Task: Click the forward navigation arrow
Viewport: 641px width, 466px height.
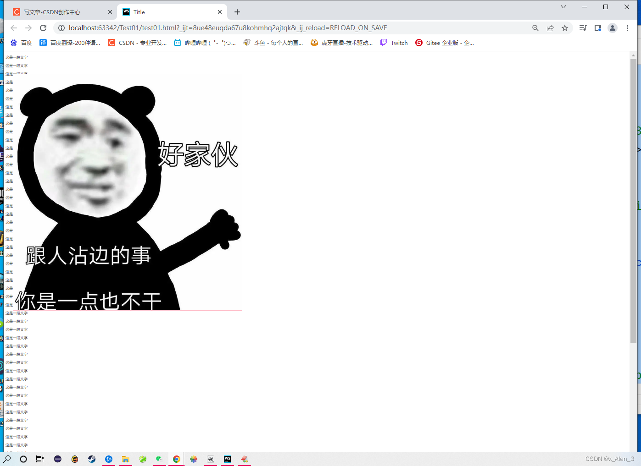Action: click(28, 28)
